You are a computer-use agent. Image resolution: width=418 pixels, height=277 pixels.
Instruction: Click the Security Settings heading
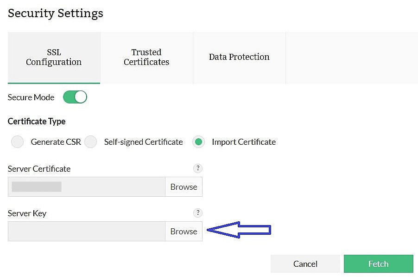click(x=55, y=13)
